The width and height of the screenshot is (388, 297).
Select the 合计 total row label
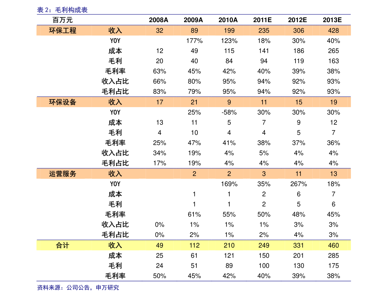63,246
